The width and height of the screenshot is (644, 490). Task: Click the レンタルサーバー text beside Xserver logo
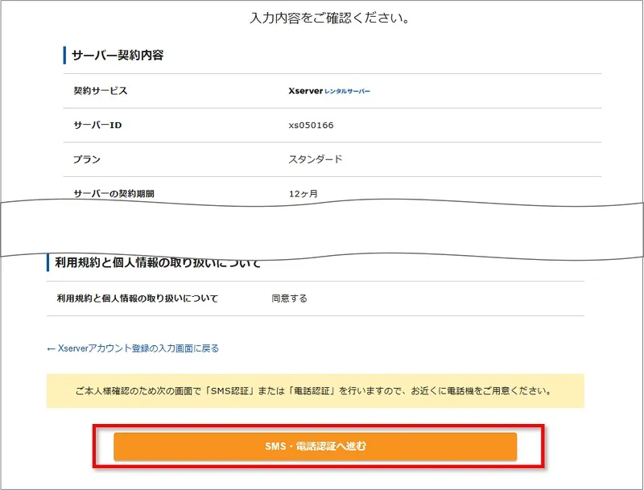point(347,92)
